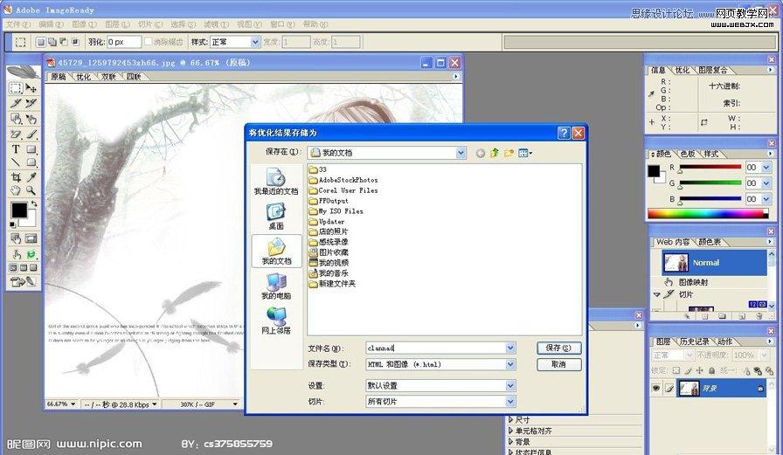Click the G green color slider
783x455 pixels.
point(710,183)
